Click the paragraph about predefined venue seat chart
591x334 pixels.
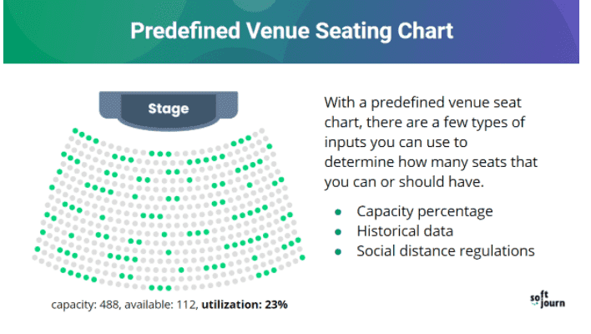[x=431, y=142]
